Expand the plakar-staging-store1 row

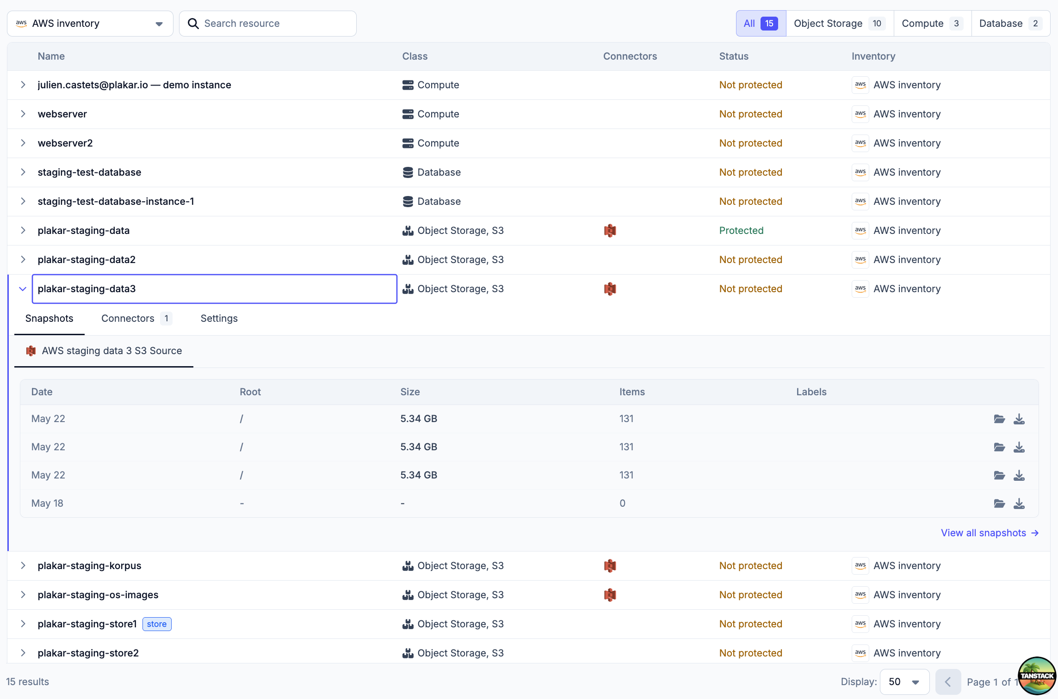(23, 624)
